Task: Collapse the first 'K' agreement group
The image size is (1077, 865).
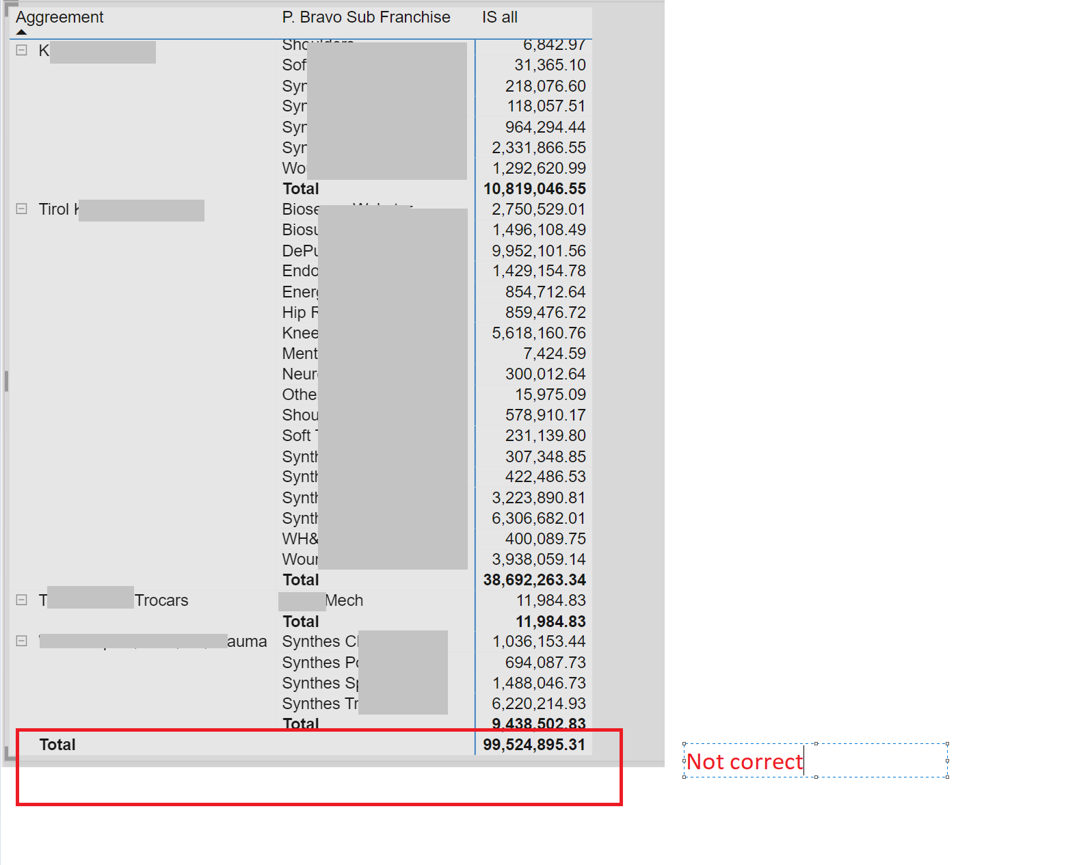Action: [x=22, y=50]
